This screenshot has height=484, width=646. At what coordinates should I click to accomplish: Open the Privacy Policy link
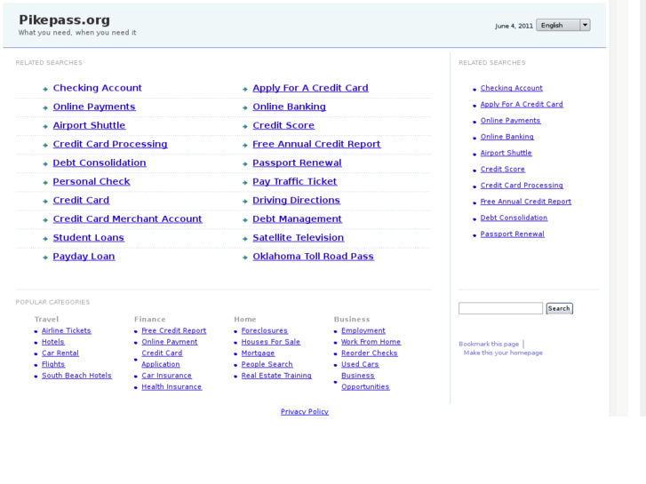point(305,412)
